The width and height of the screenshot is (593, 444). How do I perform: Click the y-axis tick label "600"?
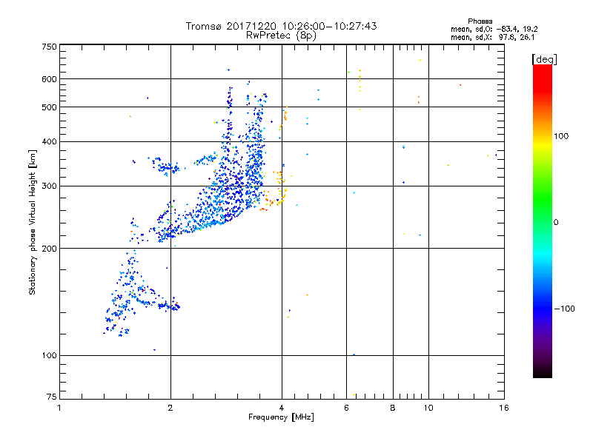49,79
